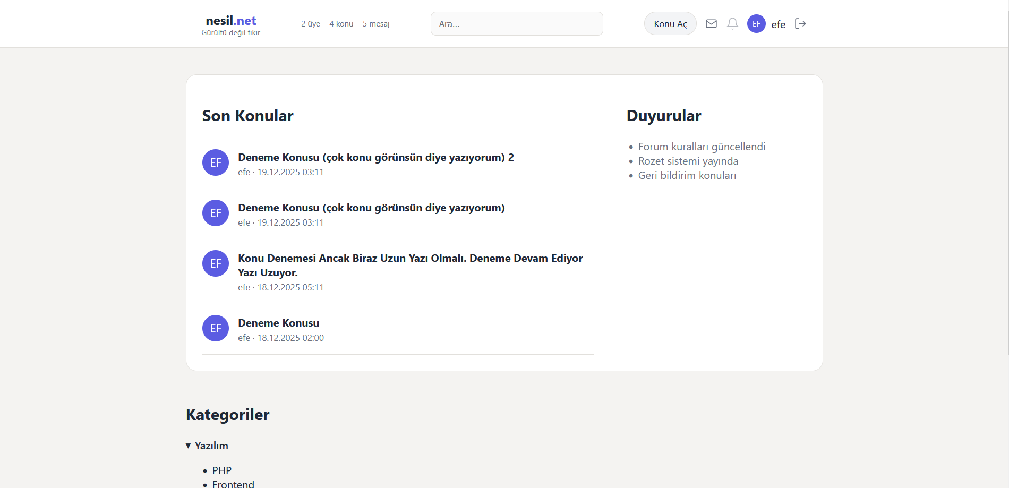Click the 'efe · 18.12.2025 05:11' byline
Viewport: 1009px width, 488px height.
pos(281,287)
